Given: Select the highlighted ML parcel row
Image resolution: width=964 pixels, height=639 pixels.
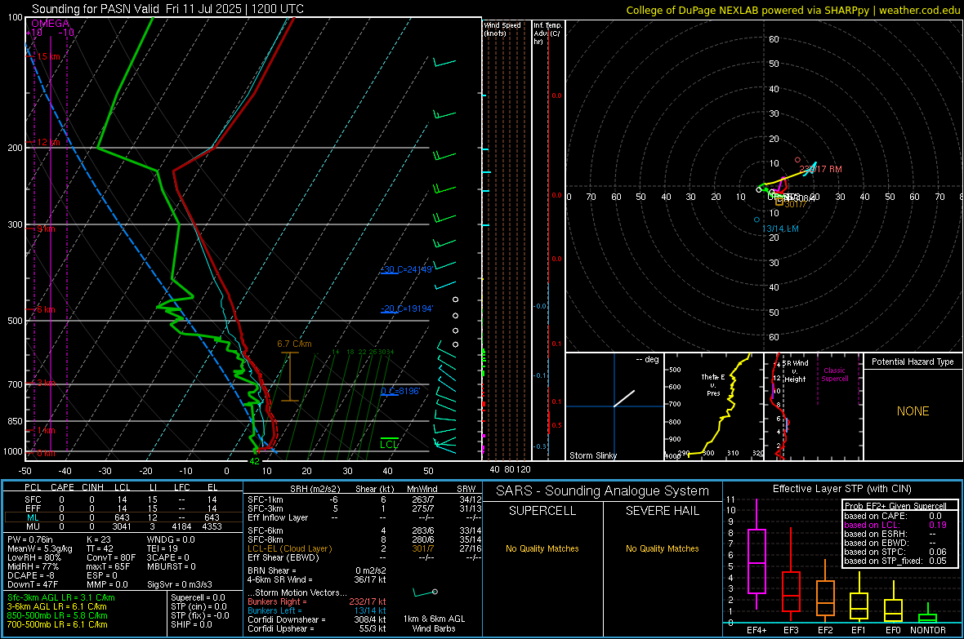Looking at the screenshot, I should 123,517.
